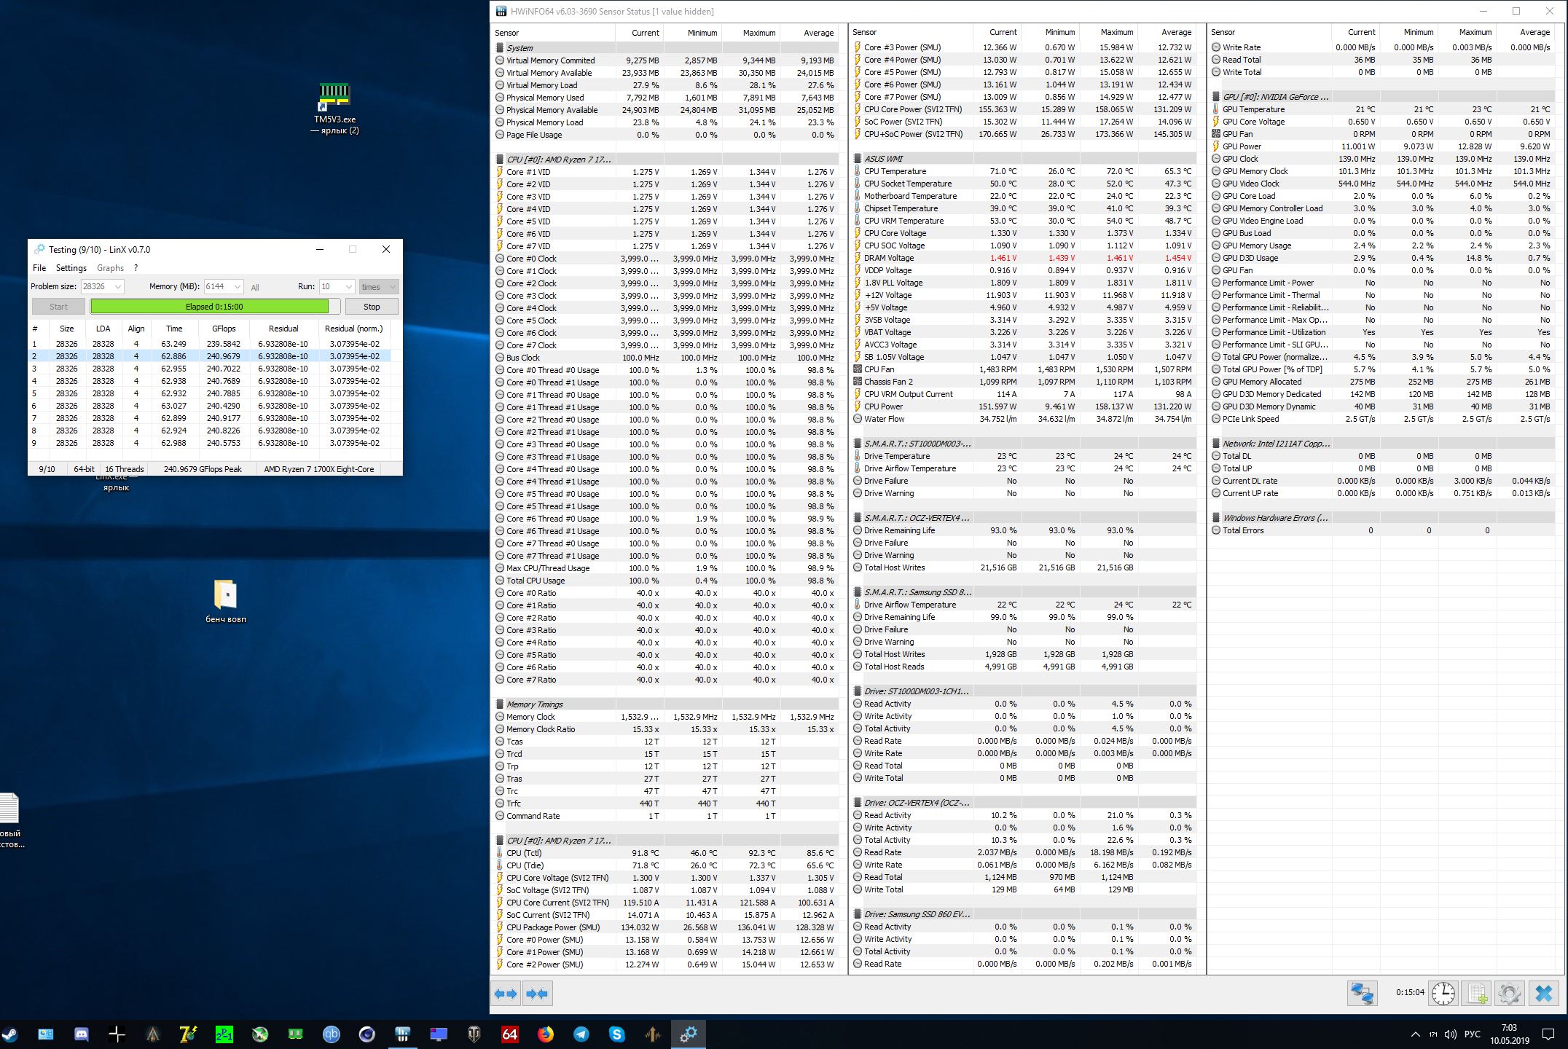Open HWiNFO sensor settings gear
Screen dimensions: 1568x1049
tap(1509, 994)
